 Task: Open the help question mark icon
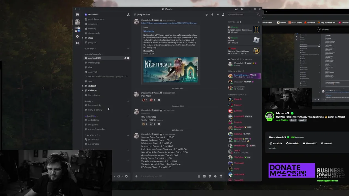point(242,9)
